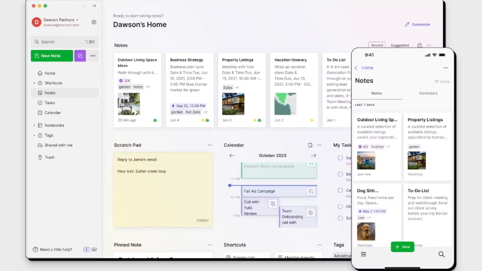482x271 pixels.
Task: Select Home in the sidebar
Action: [64, 73]
